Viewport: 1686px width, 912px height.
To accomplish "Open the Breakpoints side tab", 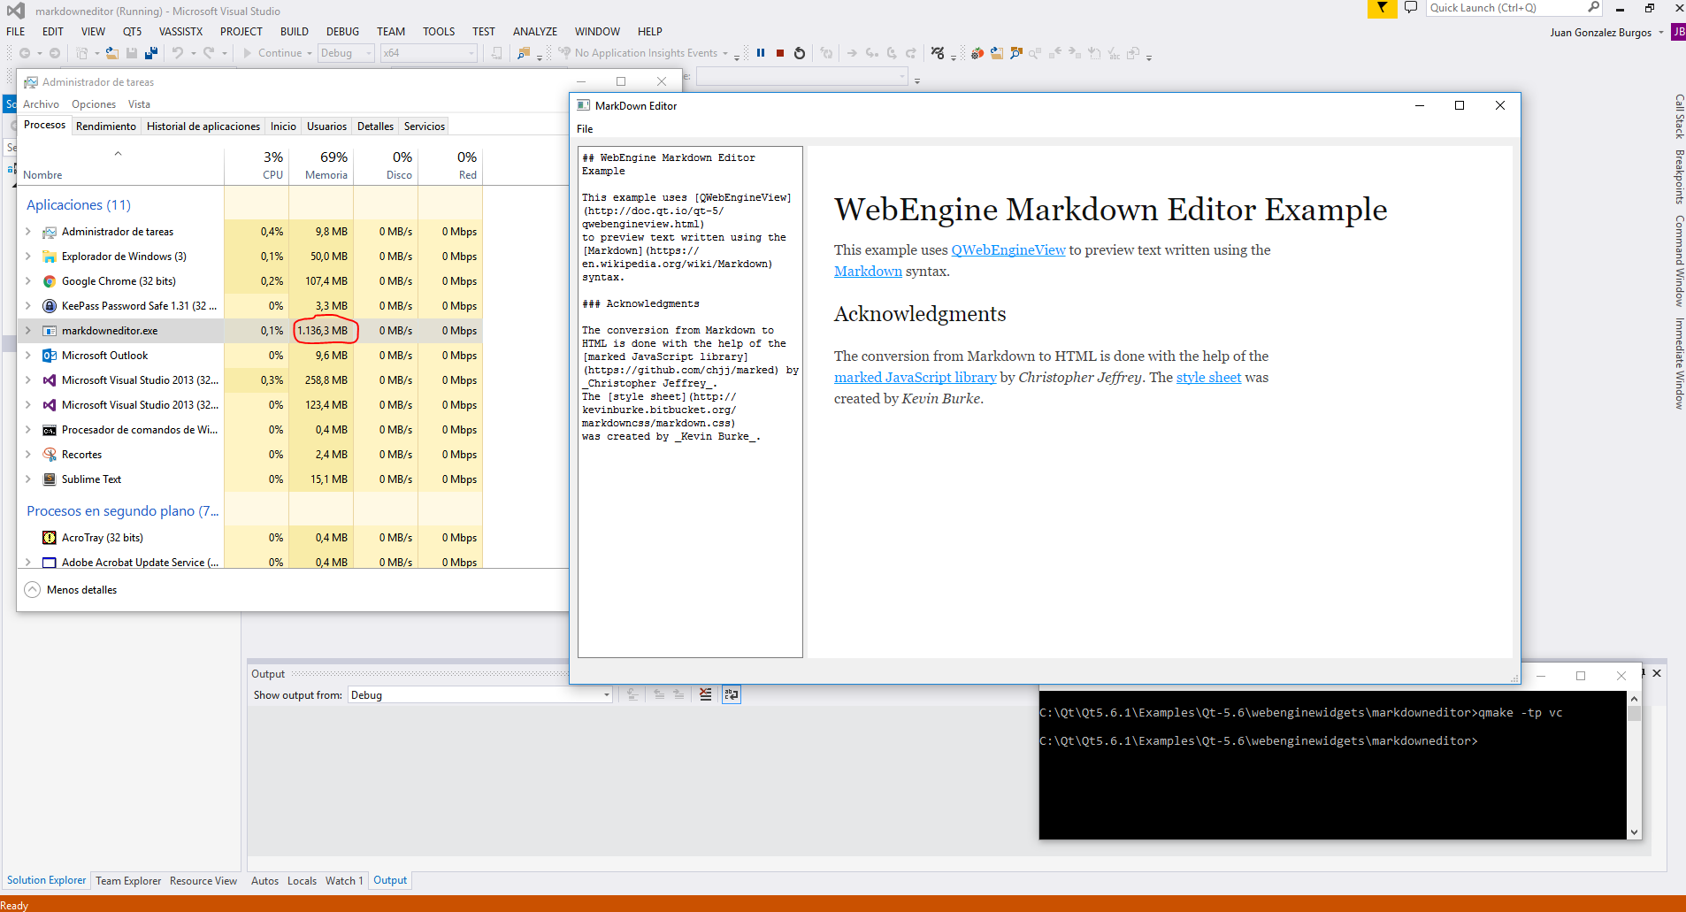I will tap(1678, 177).
